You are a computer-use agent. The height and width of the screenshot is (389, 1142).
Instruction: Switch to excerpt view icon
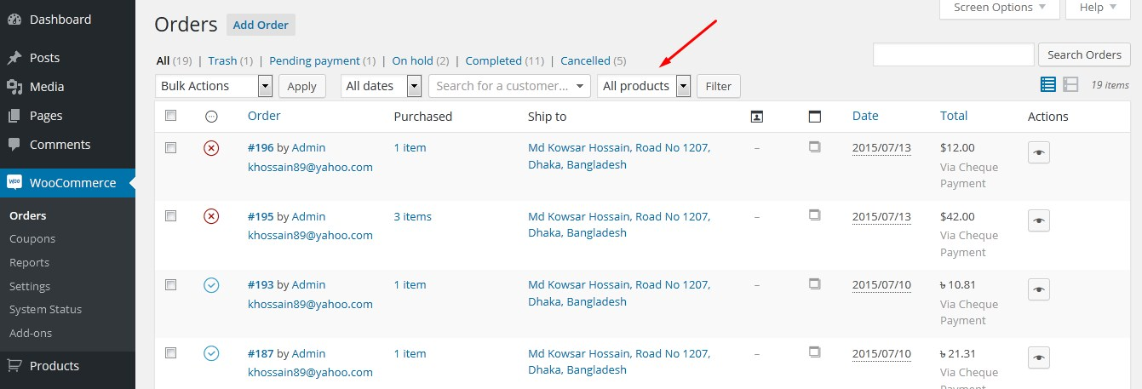pyautogui.click(x=1070, y=84)
